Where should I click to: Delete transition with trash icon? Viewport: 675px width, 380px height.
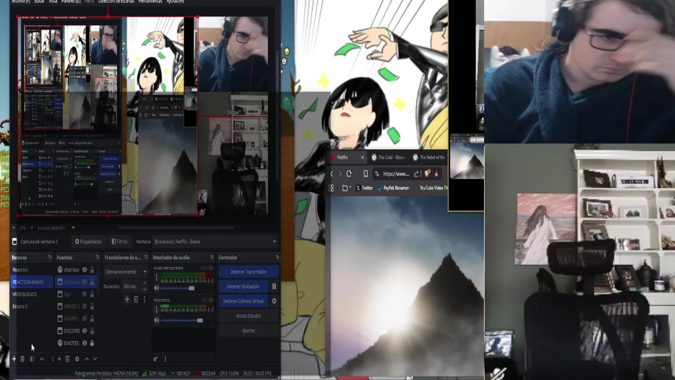pos(136,299)
